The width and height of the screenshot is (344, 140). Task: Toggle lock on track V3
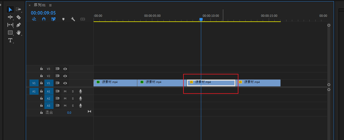pos(41,69)
